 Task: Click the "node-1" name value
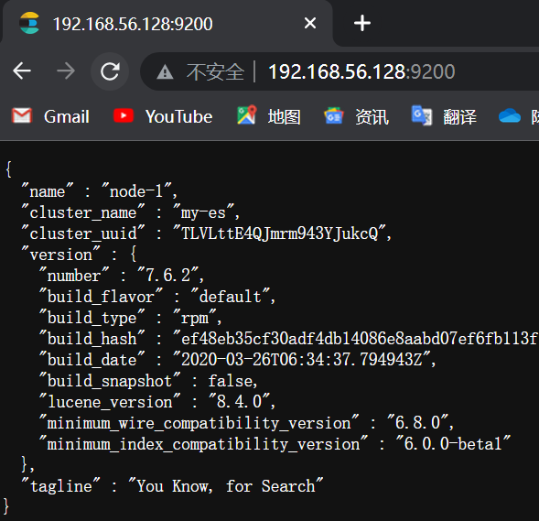136,190
